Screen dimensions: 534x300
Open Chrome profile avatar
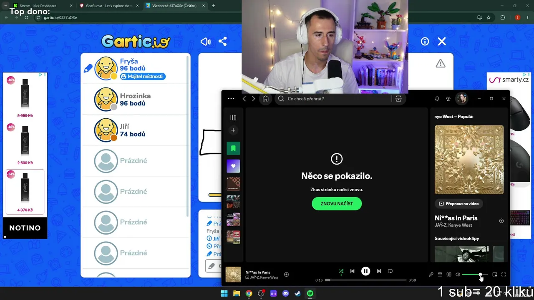pyautogui.click(x=518, y=17)
